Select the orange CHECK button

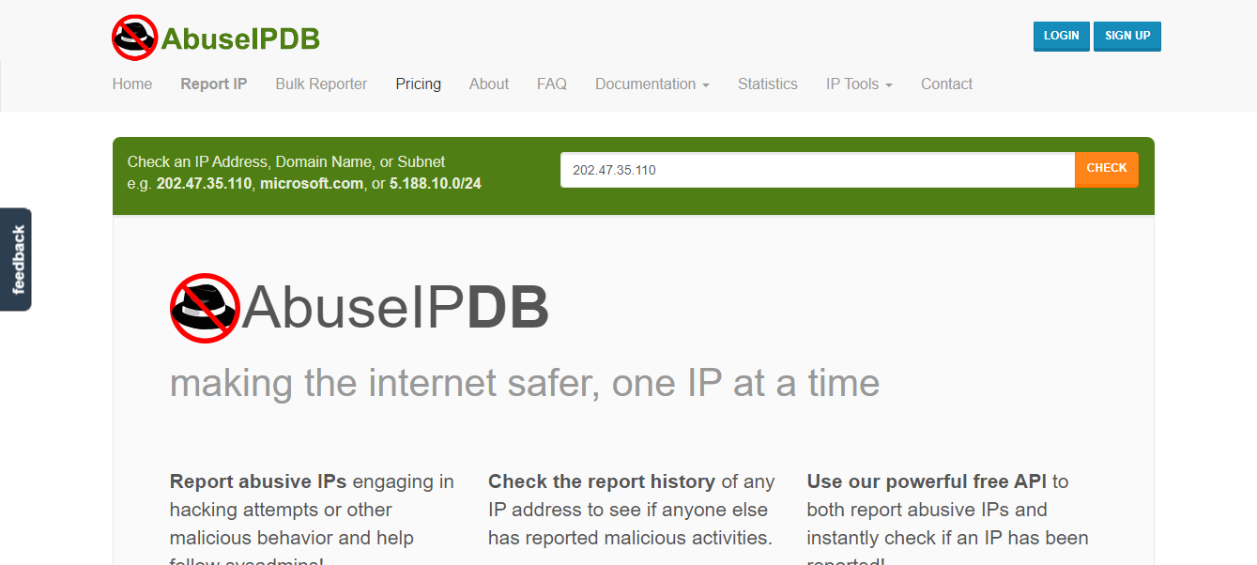(1106, 169)
